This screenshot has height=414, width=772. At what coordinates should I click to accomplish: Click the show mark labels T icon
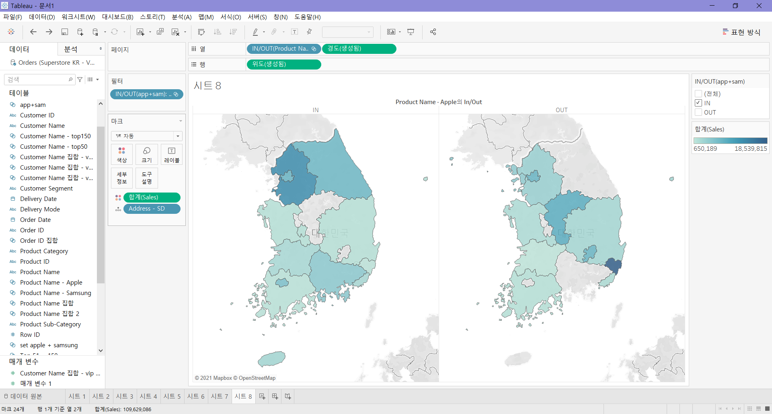[x=294, y=32]
